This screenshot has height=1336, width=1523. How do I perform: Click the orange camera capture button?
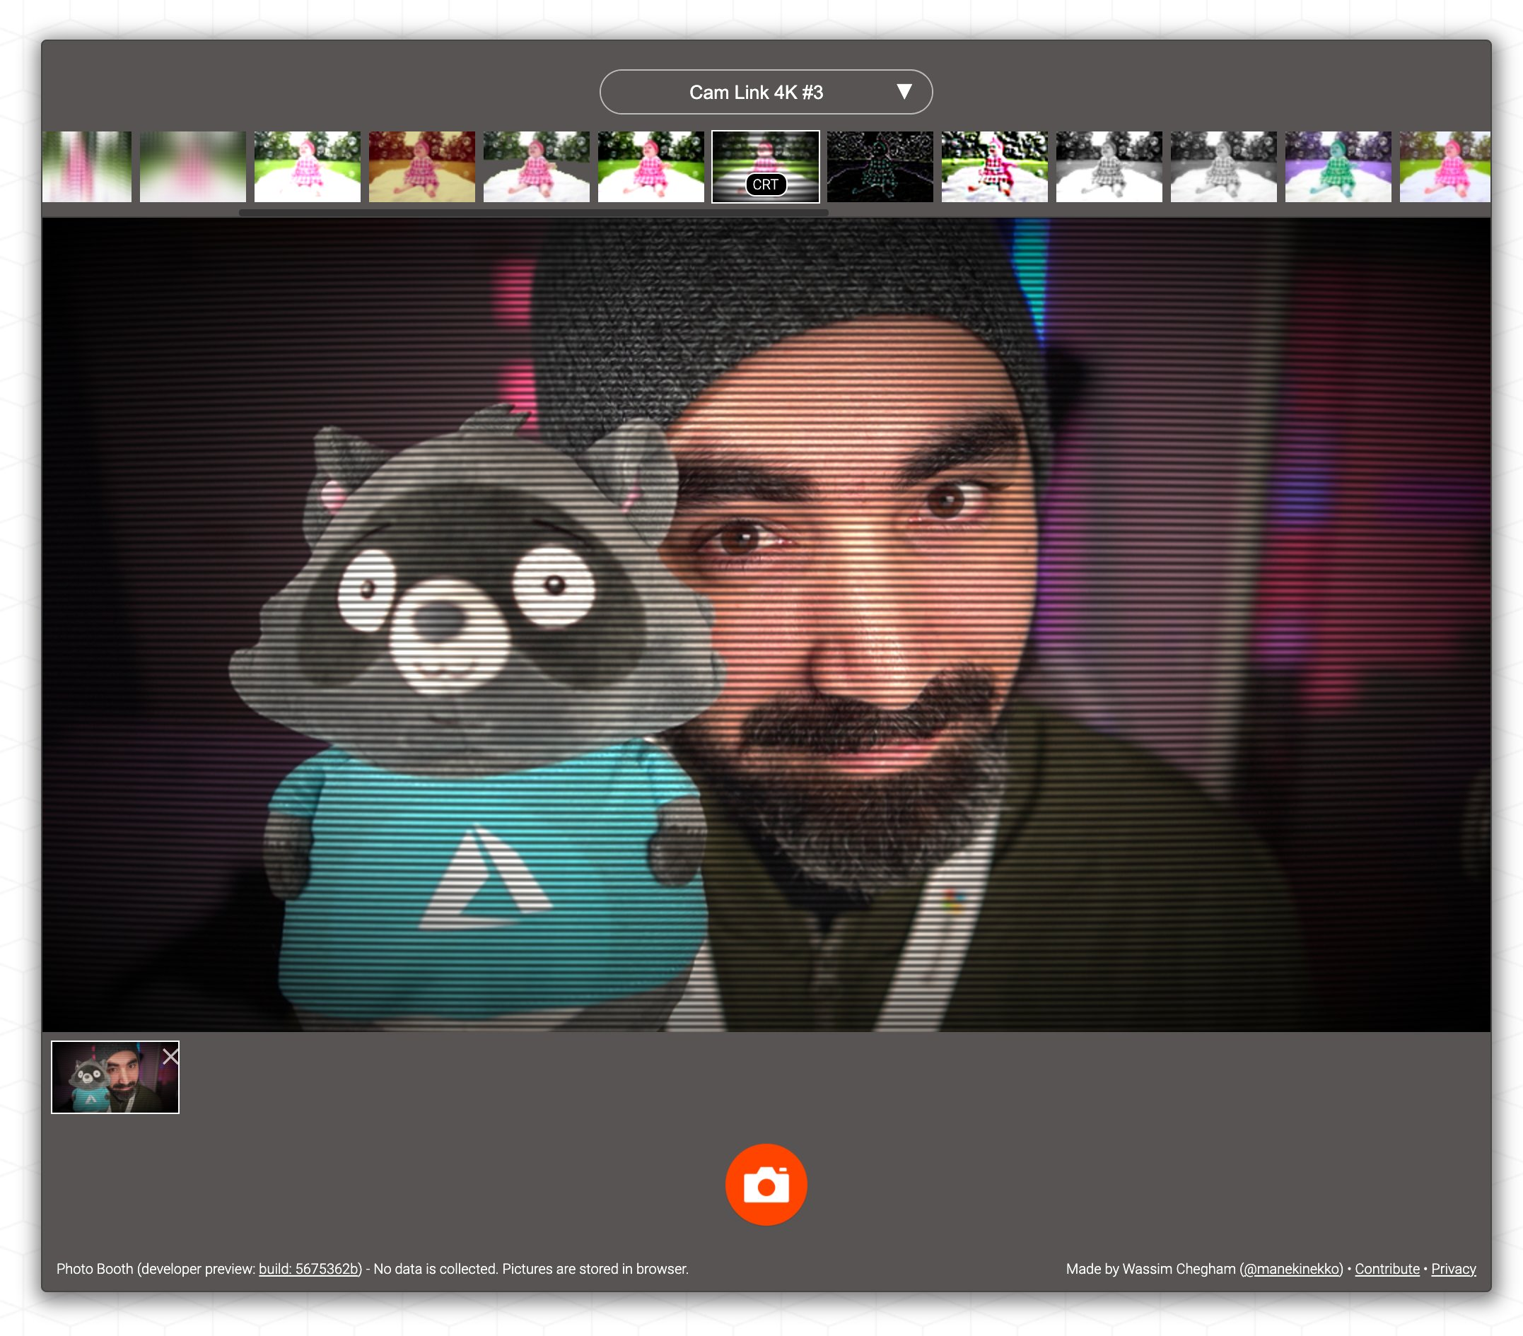(765, 1184)
